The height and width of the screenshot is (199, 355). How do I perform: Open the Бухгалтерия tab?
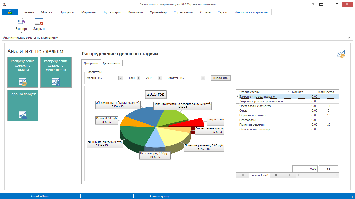pyautogui.click(x=112, y=12)
